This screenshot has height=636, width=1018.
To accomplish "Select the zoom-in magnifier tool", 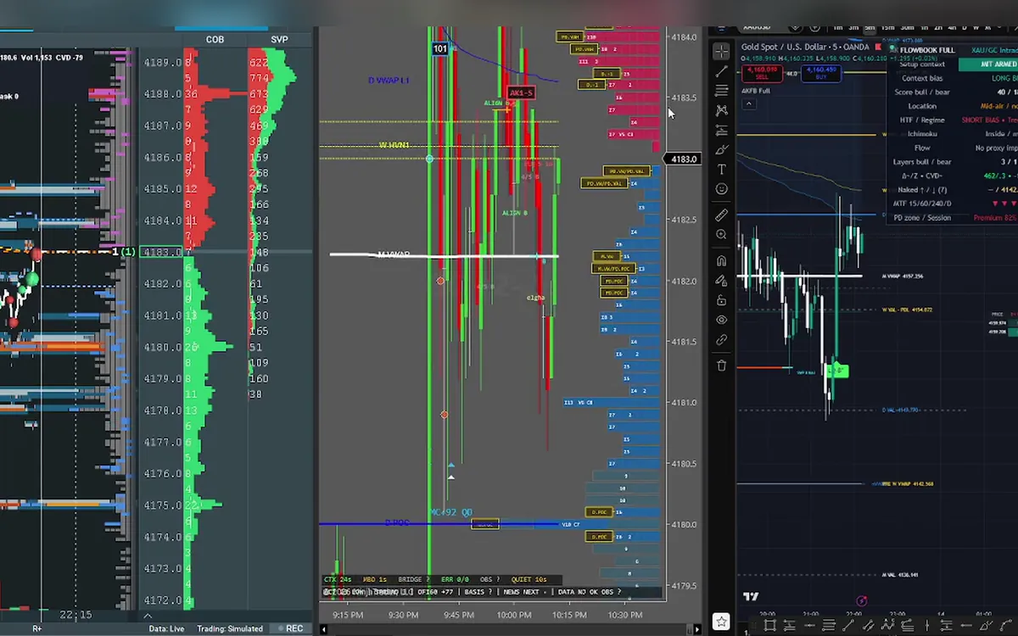I will 721,235.
